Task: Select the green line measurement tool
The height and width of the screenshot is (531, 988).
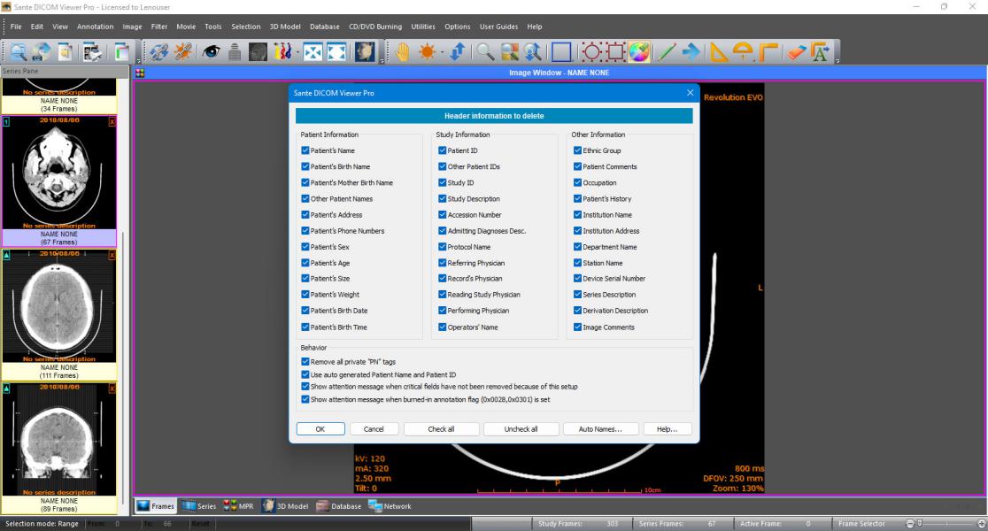Action: (667, 51)
